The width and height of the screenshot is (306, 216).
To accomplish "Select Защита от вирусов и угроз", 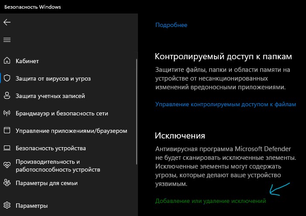I will pyautogui.click(x=53, y=79).
